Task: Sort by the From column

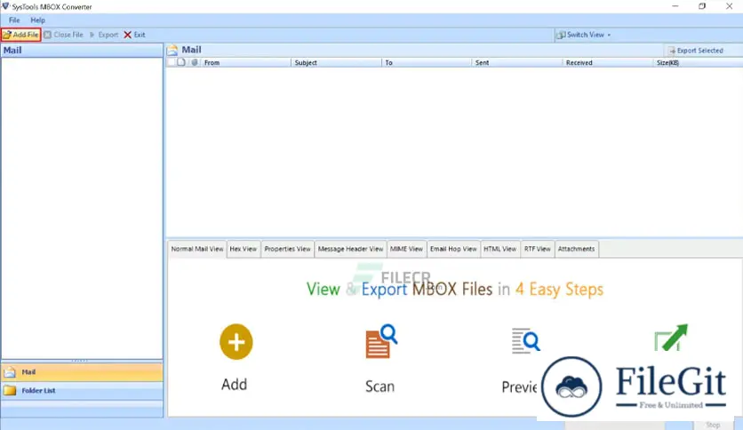Action: click(x=246, y=62)
